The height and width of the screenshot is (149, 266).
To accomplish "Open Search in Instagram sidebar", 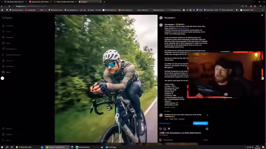I will click(3, 31).
